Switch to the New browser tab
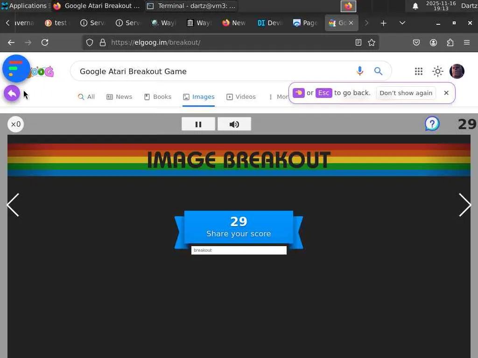Viewport: 478px width, 358px height. point(234,23)
